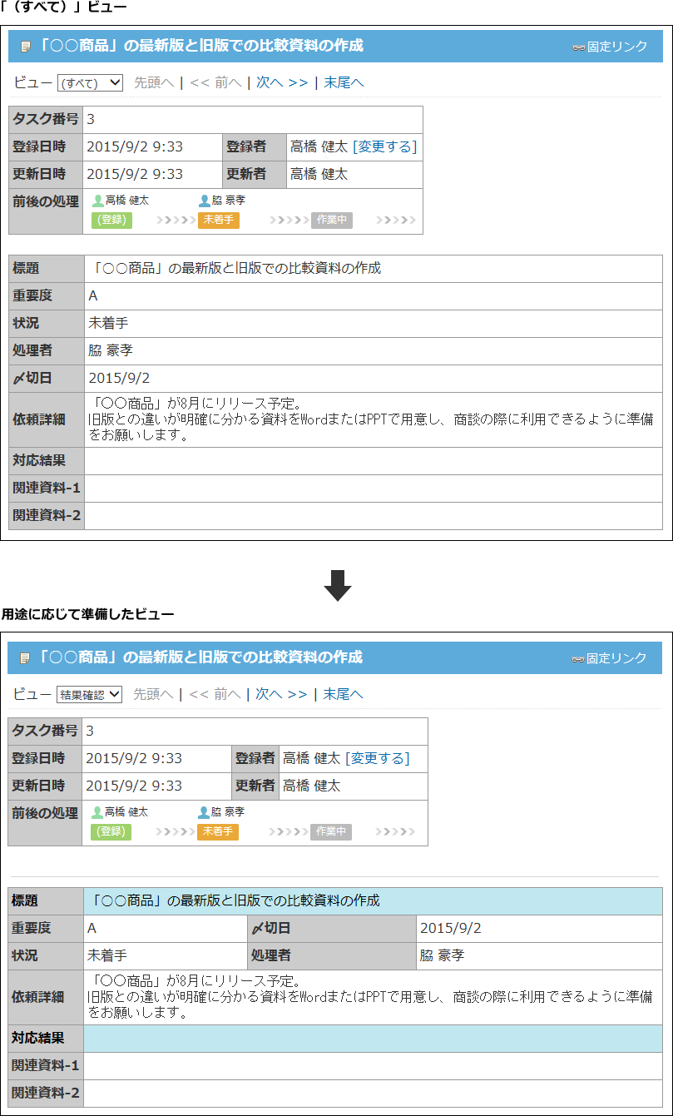Click the document icon in lower title bar
Screen dimensions: 673x1116
[25, 658]
